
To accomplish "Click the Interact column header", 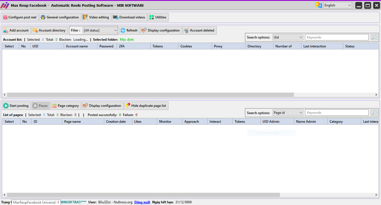I will (x=220, y=122).
